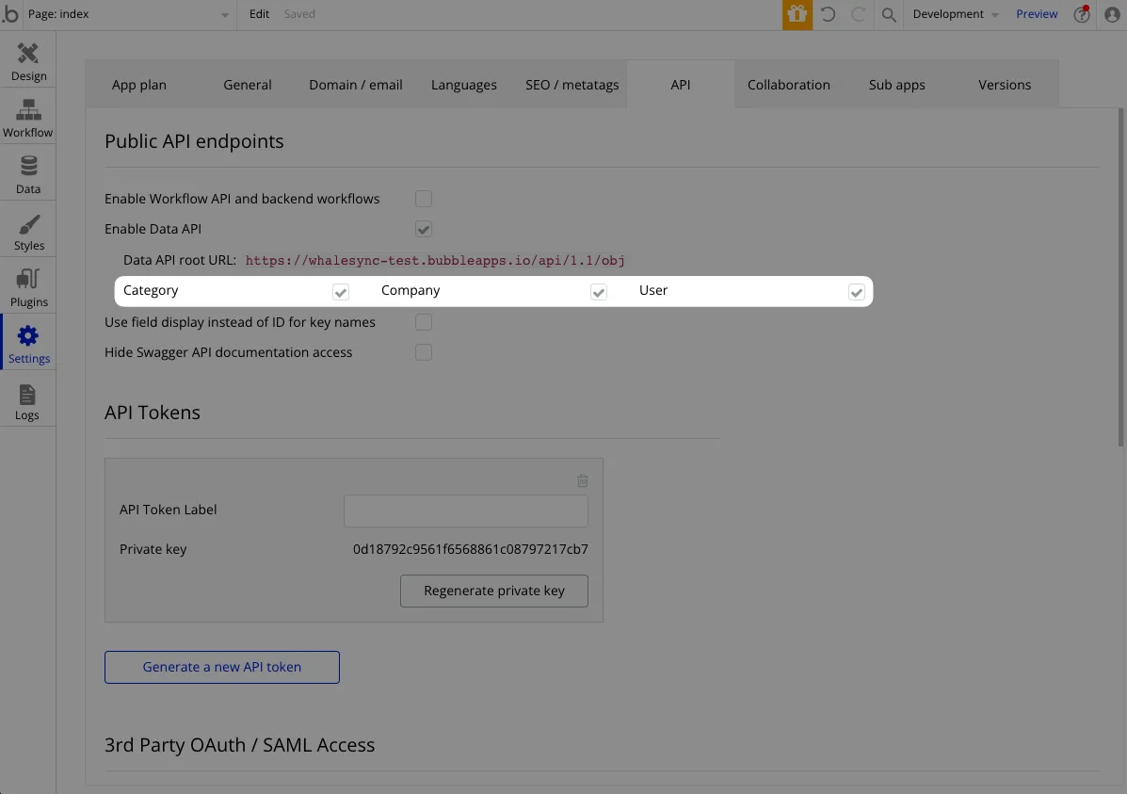The image size is (1127, 794).
Task: Click the Saved status text
Action: tap(299, 14)
